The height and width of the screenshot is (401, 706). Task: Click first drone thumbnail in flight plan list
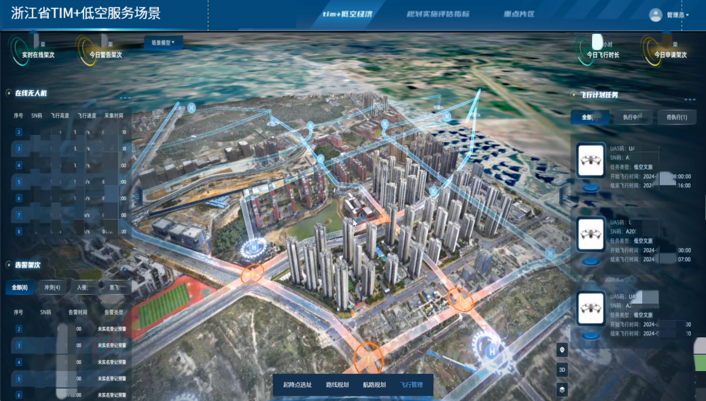[590, 161]
